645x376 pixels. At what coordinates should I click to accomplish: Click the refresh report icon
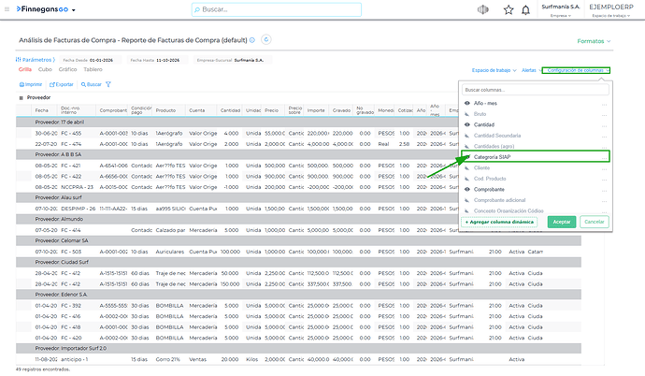(x=266, y=39)
